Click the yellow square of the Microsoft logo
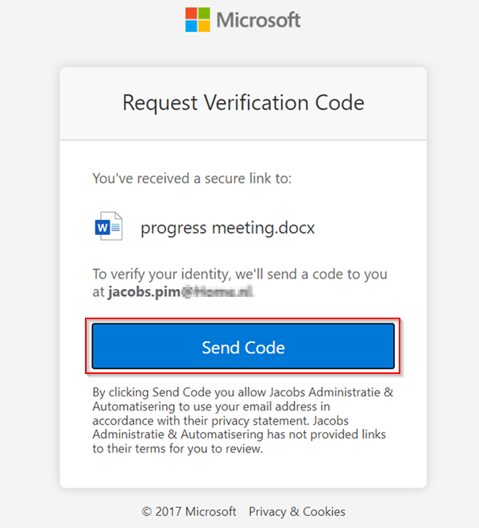Screen dimensions: 479x528 (204, 26)
